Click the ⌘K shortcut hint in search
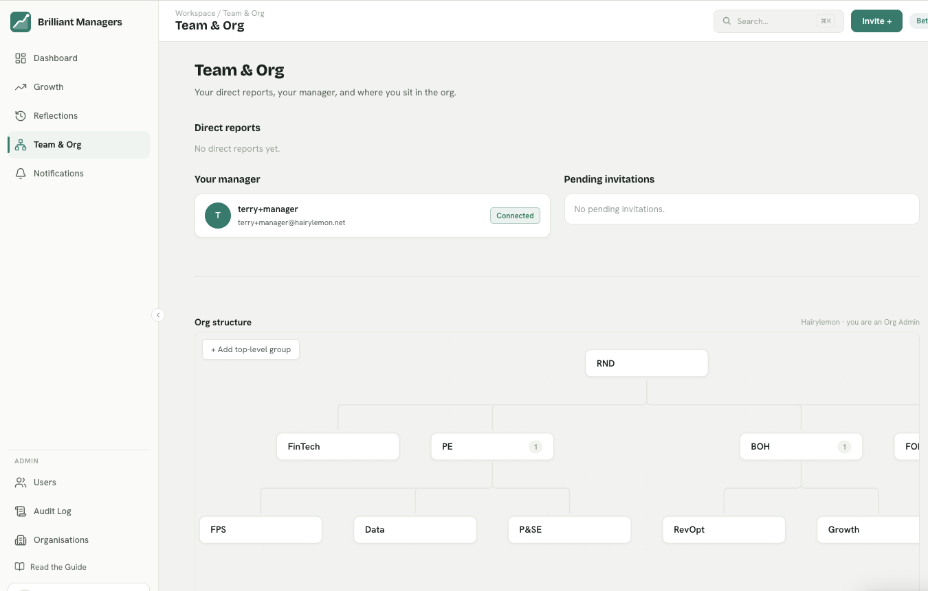 click(x=826, y=21)
